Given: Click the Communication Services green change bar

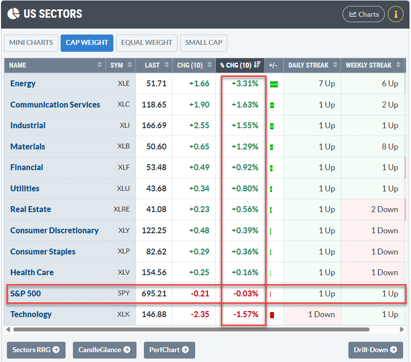Looking at the screenshot, I should [272, 105].
